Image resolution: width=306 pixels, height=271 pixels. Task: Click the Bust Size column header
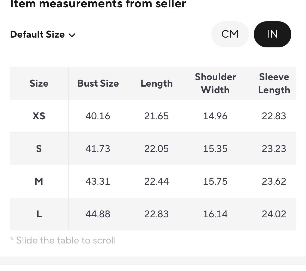[x=98, y=83]
